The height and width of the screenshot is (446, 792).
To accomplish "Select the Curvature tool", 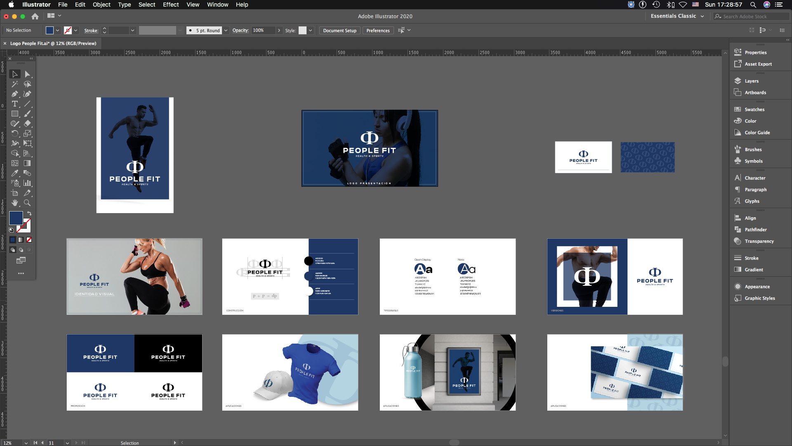I will (27, 94).
